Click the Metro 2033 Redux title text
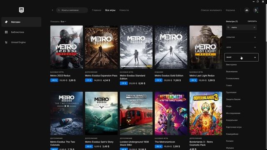 coord(60,76)
